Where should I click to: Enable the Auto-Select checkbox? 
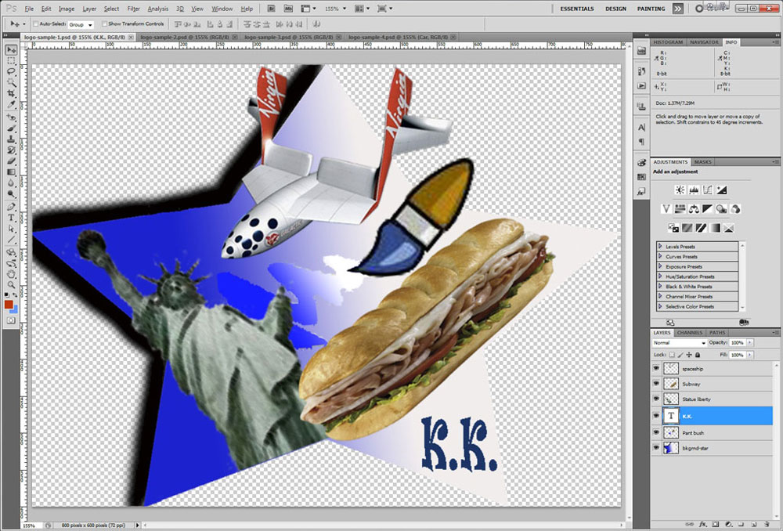[x=36, y=24]
